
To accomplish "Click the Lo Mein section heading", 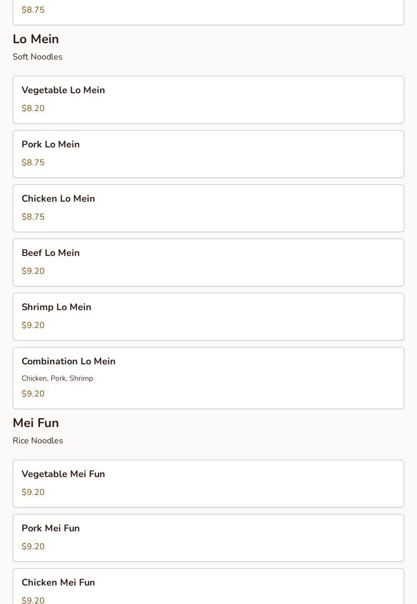I will [x=36, y=39].
